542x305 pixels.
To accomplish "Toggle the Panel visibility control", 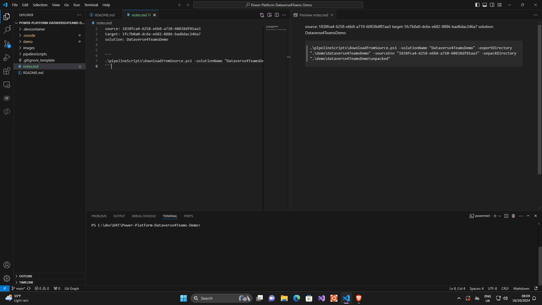I will click(485, 5).
